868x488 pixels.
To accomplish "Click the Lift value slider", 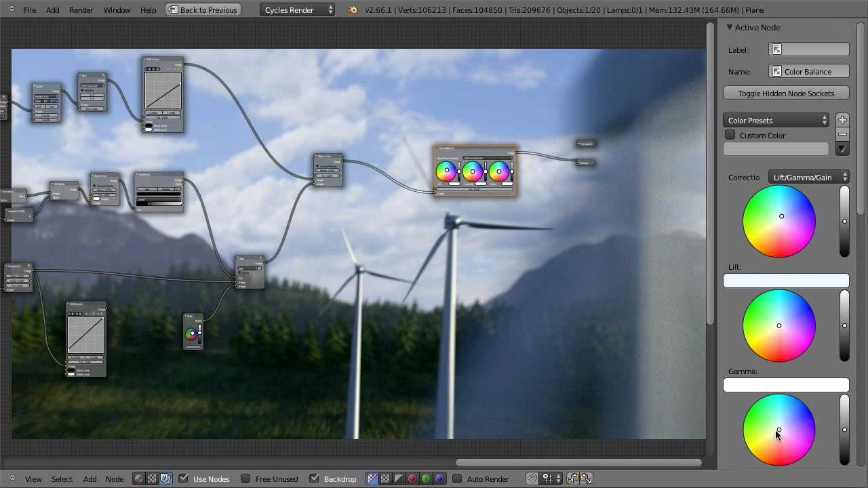I will [844, 222].
